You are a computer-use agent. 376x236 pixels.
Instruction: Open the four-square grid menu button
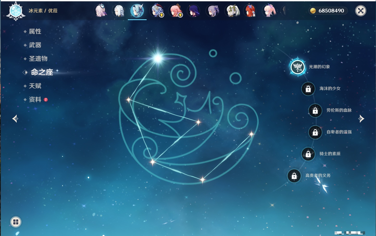16,222
